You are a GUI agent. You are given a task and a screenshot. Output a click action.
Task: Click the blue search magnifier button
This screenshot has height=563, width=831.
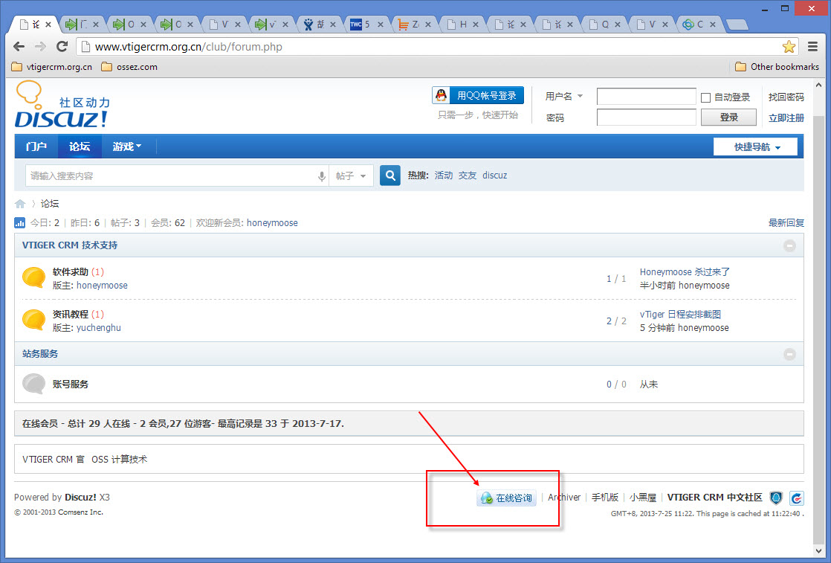390,176
